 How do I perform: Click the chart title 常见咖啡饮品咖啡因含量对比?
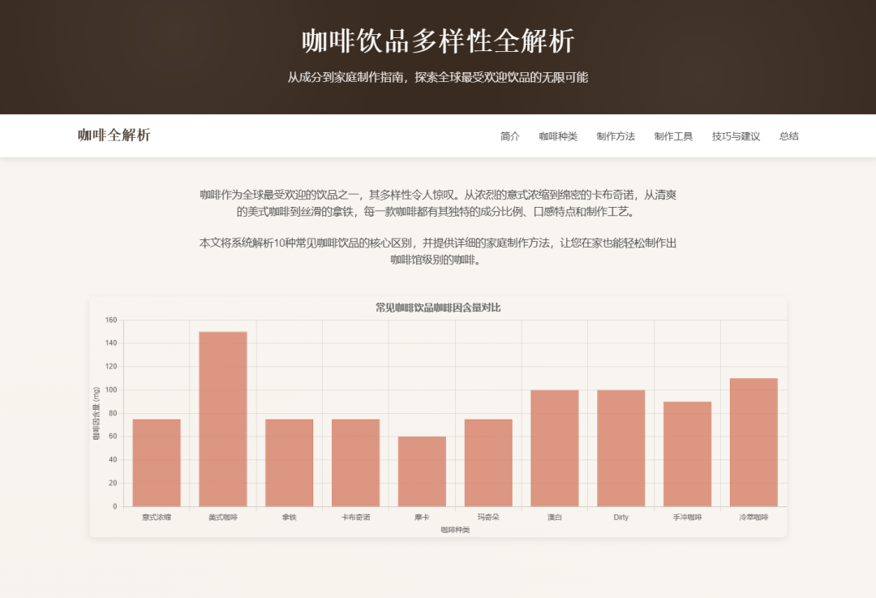pyautogui.click(x=438, y=308)
